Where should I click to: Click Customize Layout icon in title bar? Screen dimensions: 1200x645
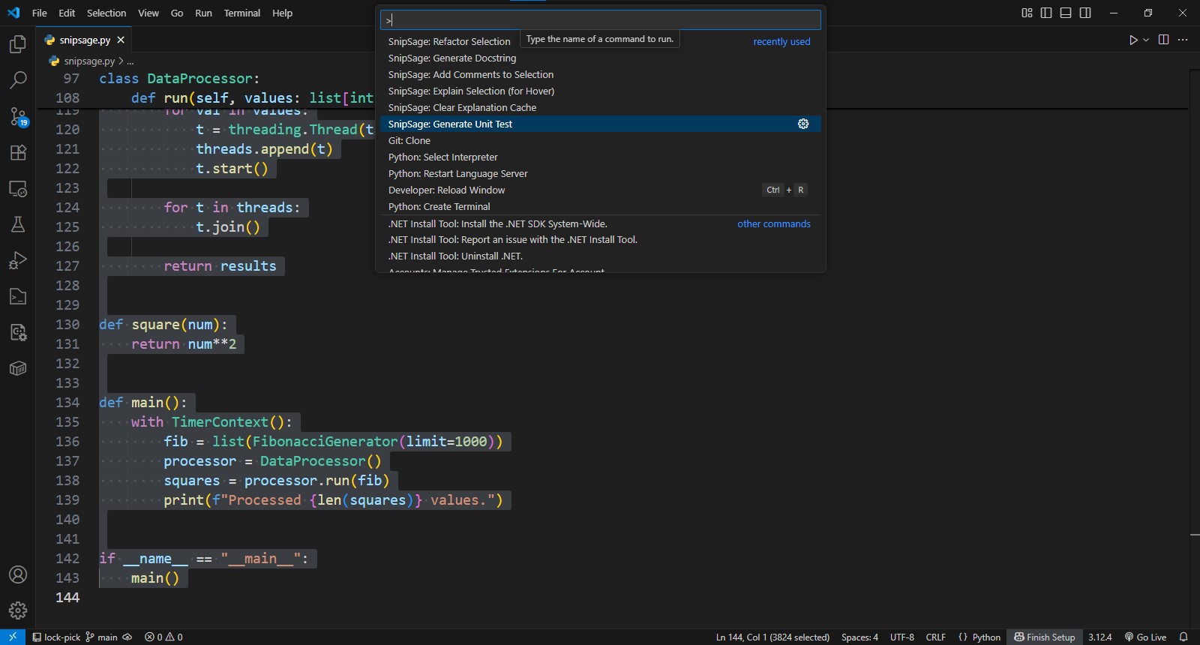(1027, 13)
